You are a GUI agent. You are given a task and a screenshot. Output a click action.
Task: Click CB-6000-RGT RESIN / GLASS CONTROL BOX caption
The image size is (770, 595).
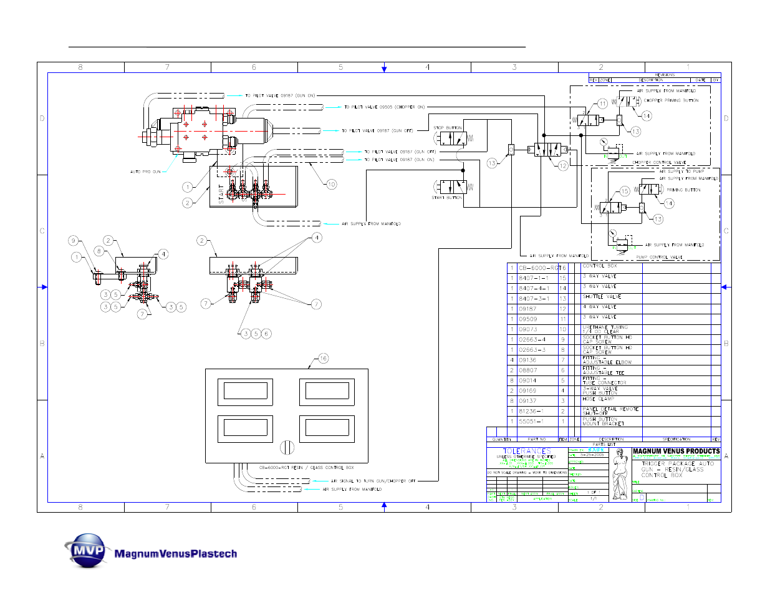coord(306,468)
